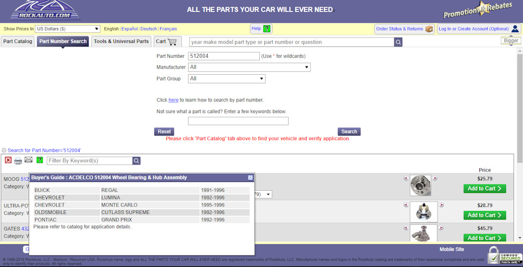Open the Mobile Site link
The image size is (523, 267).
(x=452, y=250)
